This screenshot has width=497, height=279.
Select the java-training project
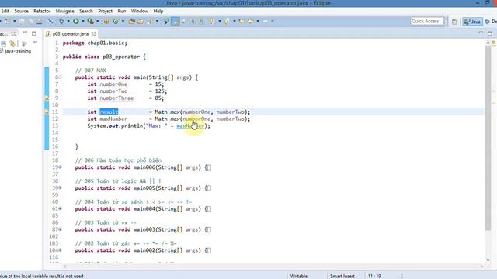tap(18, 51)
